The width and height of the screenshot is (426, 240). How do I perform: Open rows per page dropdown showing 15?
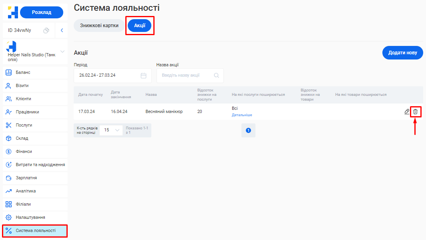111,130
